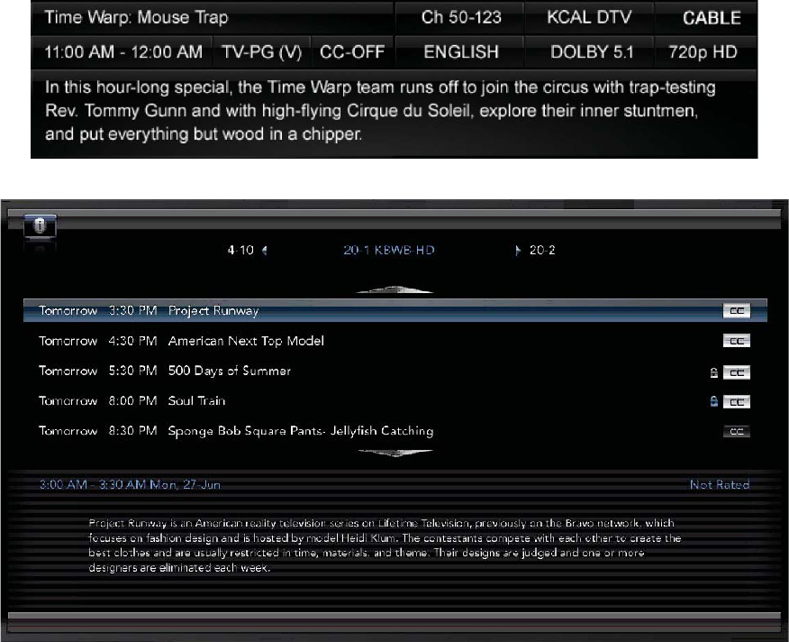Click the ENGLISH audio language cell
Viewport: 789px width, 642px height.
click(461, 52)
